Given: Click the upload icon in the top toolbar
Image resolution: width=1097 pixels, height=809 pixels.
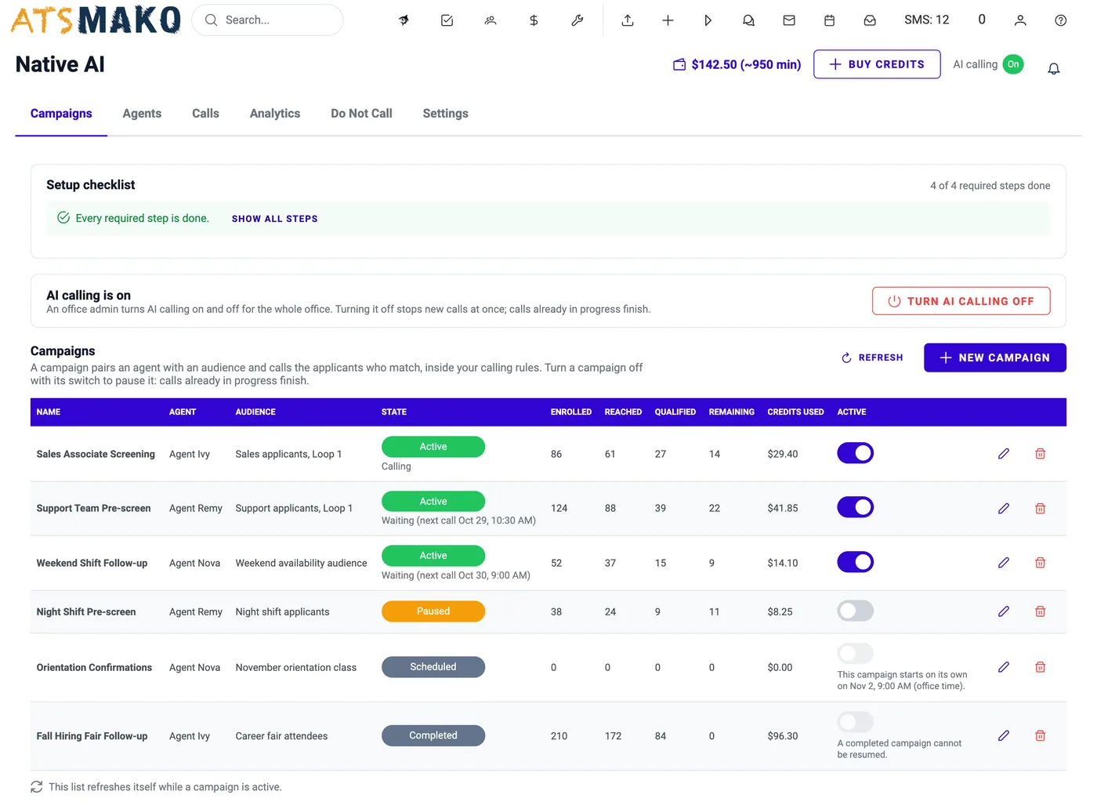Looking at the screenshot, I should tap(628, 20).
